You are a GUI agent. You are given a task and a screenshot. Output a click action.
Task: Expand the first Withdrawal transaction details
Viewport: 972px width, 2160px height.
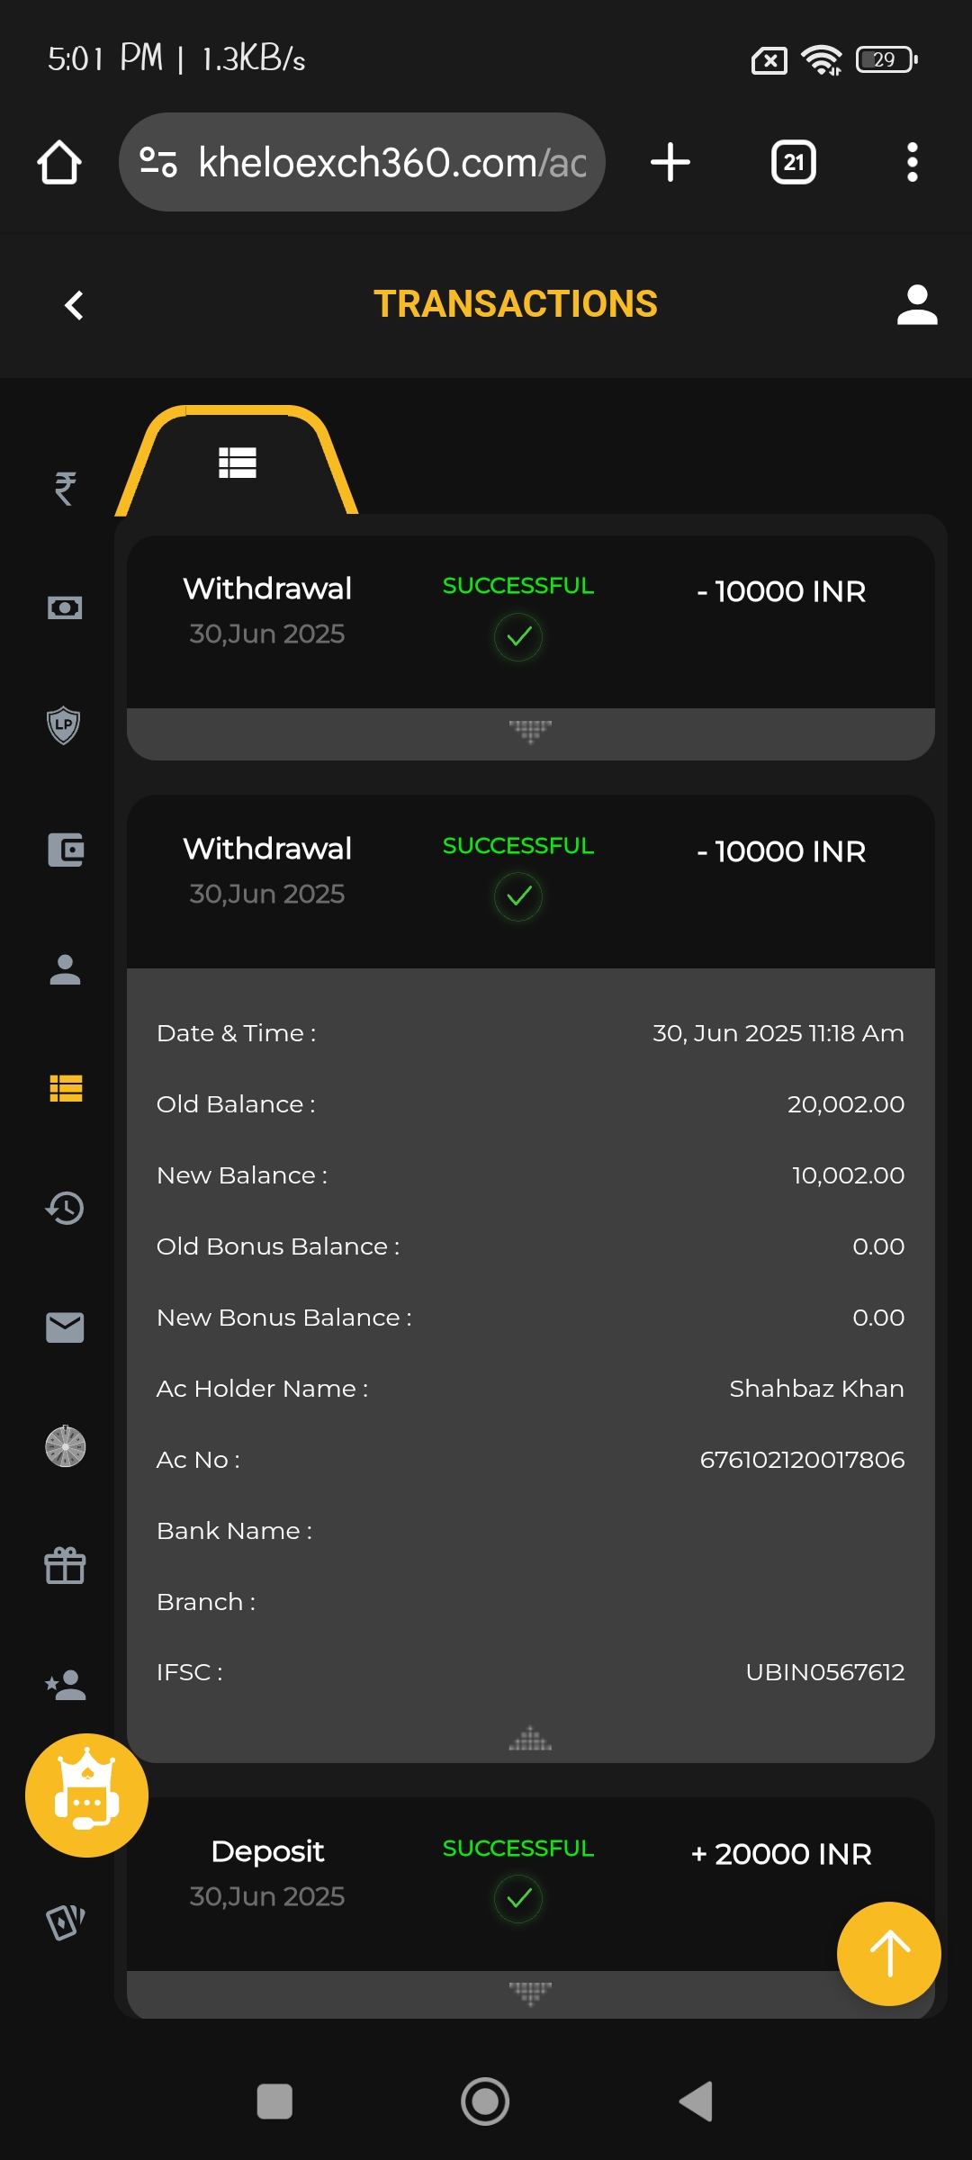pyautogui.click(x=530, y=733)
